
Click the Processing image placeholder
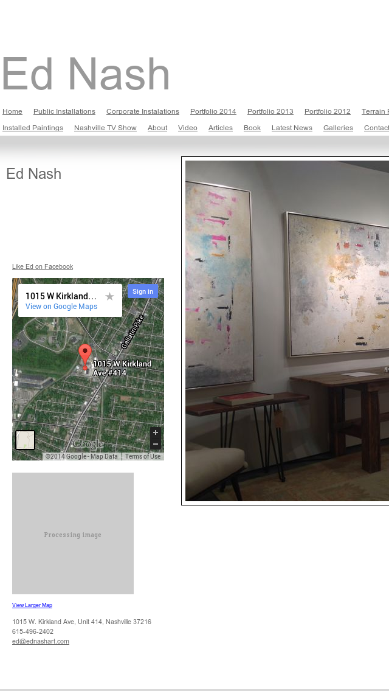click(x=73, y=533)
